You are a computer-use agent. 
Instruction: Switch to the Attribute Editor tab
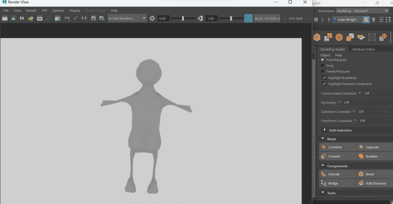click(363, 49)
